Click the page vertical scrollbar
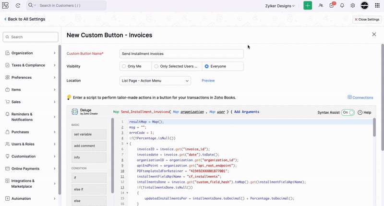The image size is (384, 206). (x=383, y=97)
